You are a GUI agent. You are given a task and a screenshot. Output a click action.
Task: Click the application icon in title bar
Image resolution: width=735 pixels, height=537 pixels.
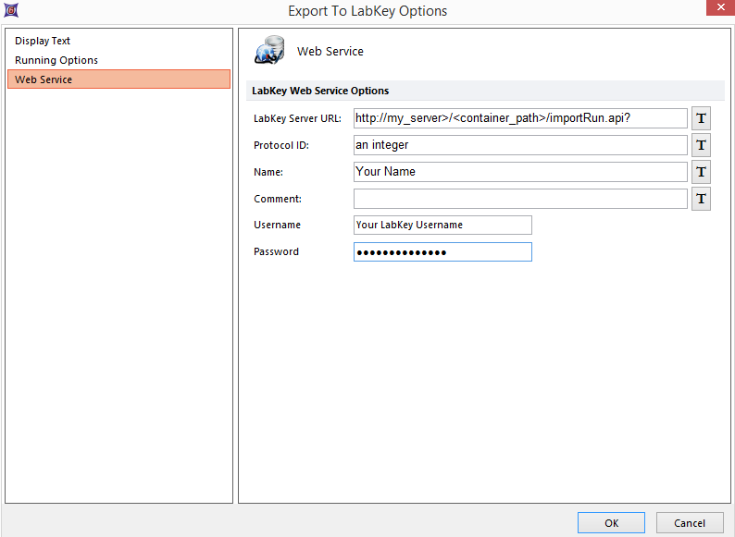(x=10, y=11)
